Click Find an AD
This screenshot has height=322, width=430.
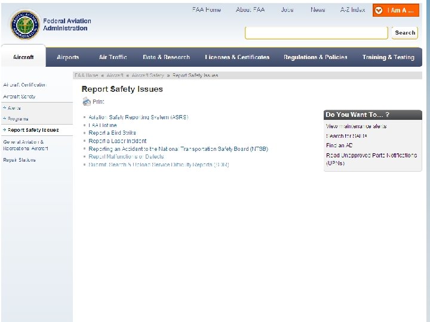339,145
